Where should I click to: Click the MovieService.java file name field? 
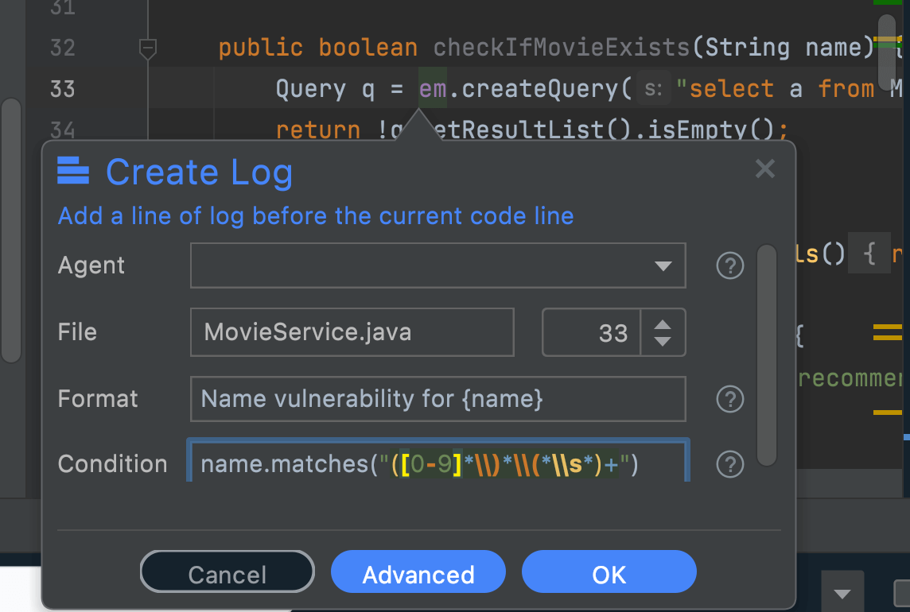click(352, 332)
